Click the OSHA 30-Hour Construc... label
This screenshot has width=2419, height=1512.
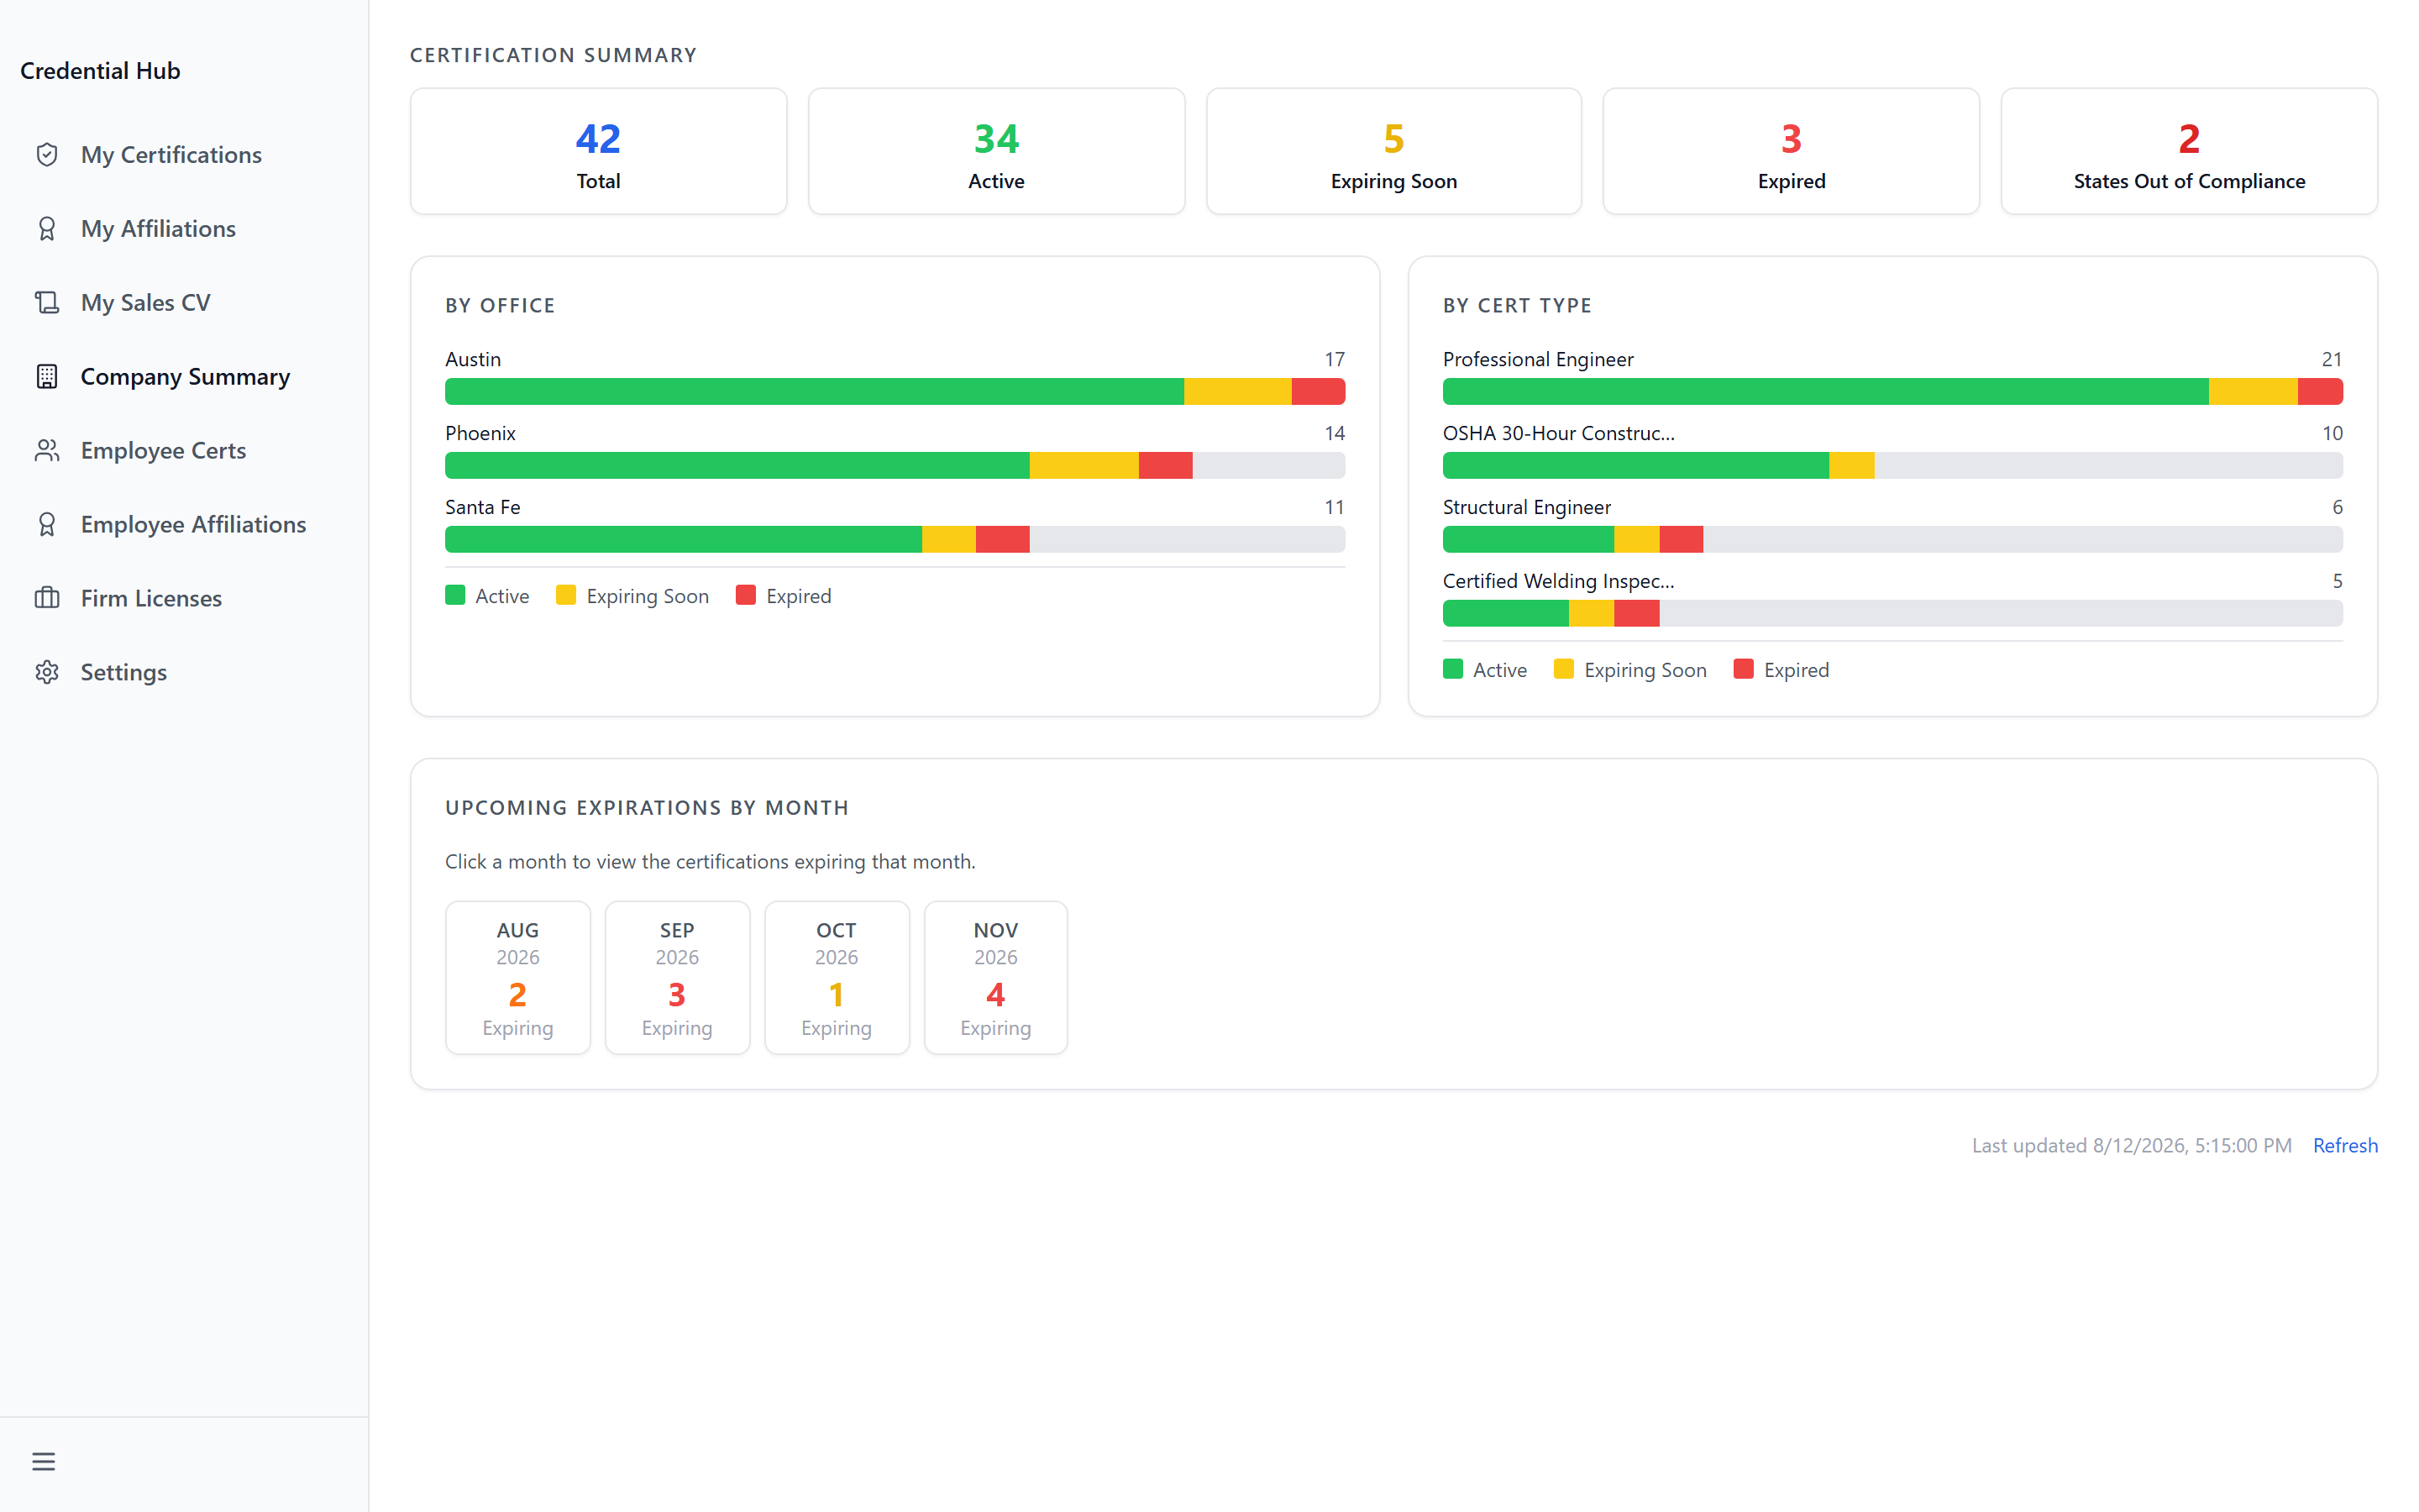pyautogui.click(x=1558, y=433)
